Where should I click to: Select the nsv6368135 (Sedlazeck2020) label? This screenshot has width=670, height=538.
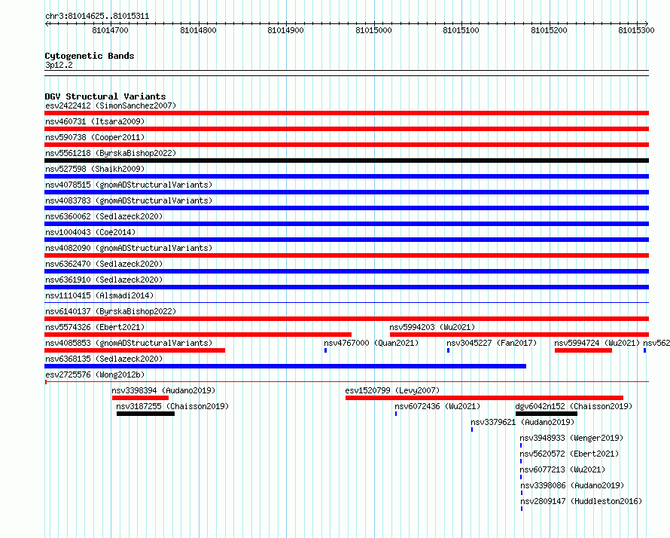[104, 359]
